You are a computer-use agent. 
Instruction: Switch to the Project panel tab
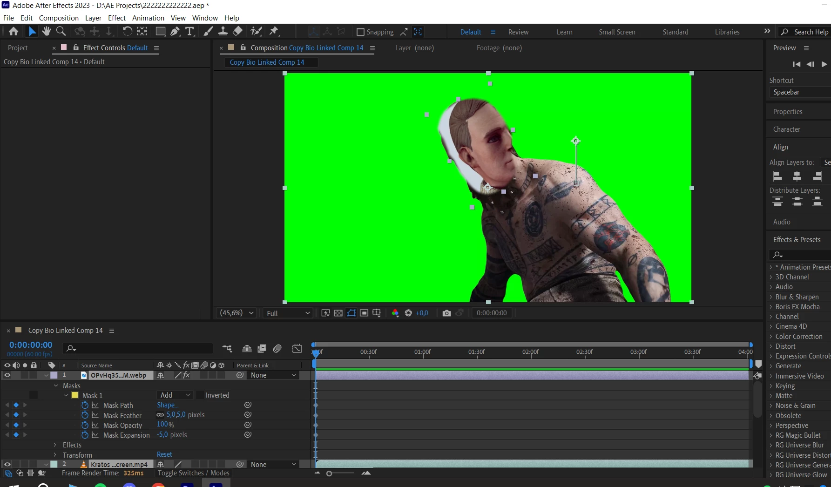18,48
